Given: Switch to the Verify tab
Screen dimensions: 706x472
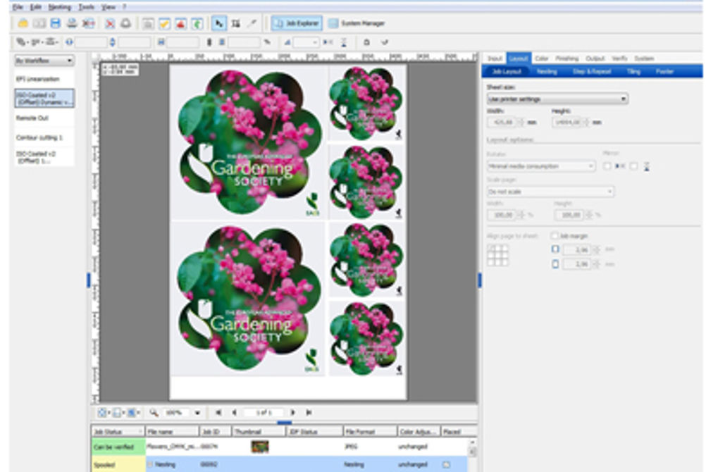Looking at the screenshot, I should 619,58.
